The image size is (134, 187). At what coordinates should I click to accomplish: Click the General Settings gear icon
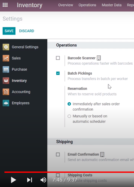click(x=6, y=47)
